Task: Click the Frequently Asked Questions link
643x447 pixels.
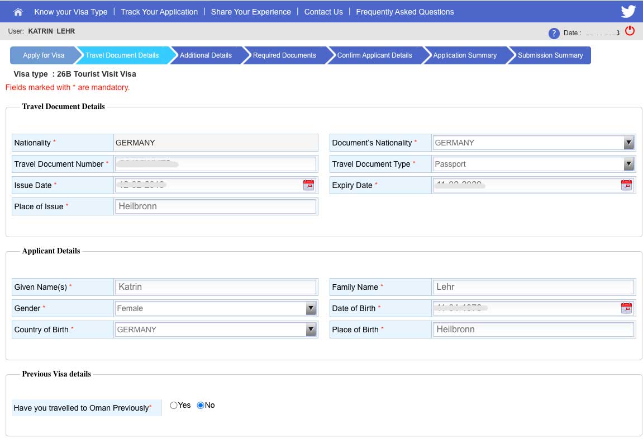Action: tap(404, 12)
